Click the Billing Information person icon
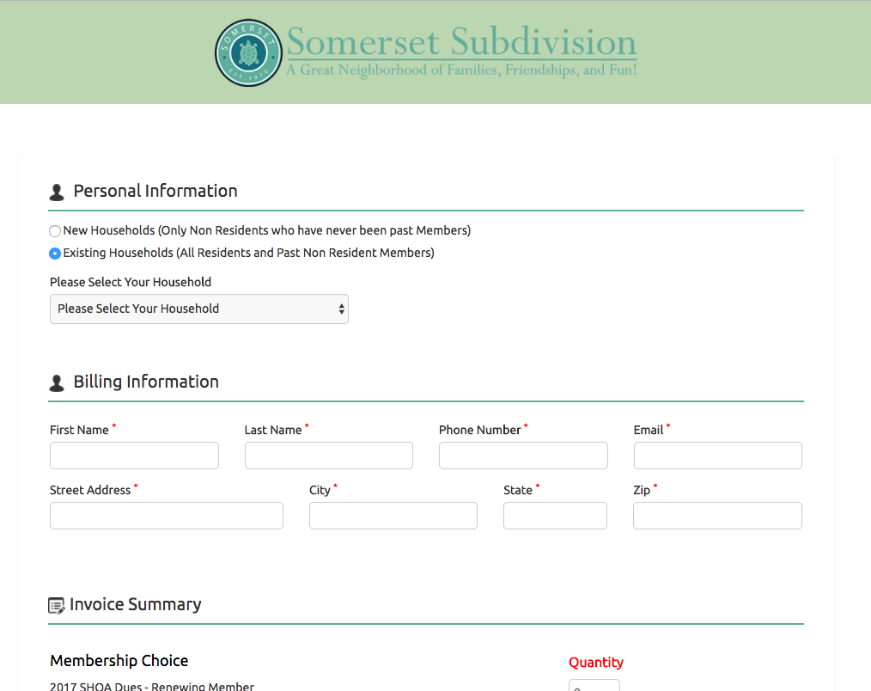Image resolution: width=871 pixels, height=691 pixels. [57, 383]
